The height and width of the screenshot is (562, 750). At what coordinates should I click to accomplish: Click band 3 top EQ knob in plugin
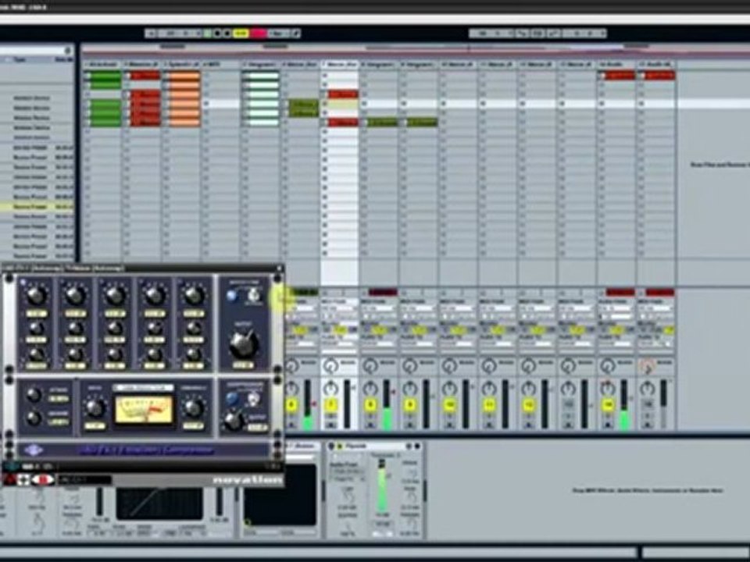click(x=115, y=296)
